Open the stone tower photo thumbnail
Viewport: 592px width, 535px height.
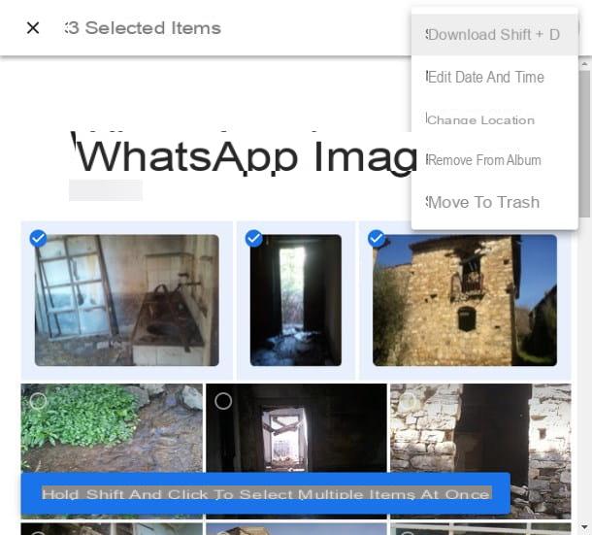click(465, 300)
